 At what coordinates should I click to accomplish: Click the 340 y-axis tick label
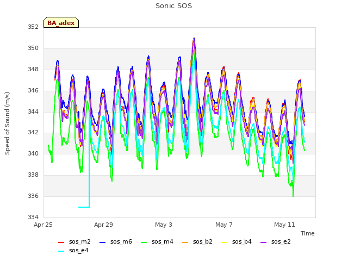33,153
